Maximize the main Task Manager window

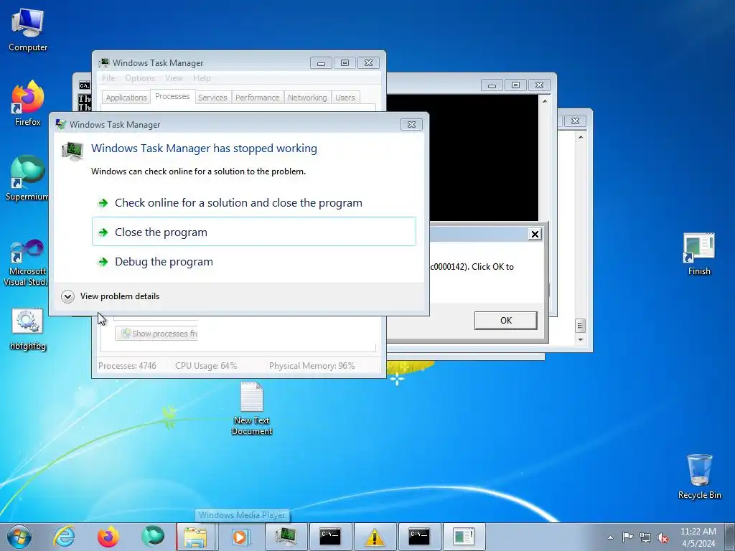(x=345, y=63)
